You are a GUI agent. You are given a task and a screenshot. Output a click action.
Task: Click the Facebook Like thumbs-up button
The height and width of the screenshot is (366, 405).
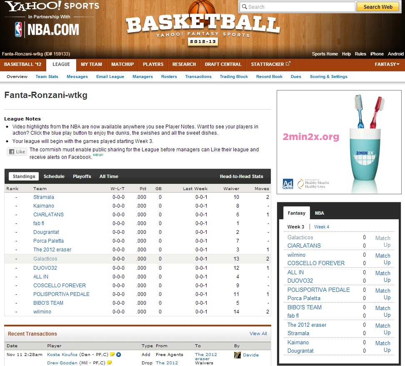17,152
